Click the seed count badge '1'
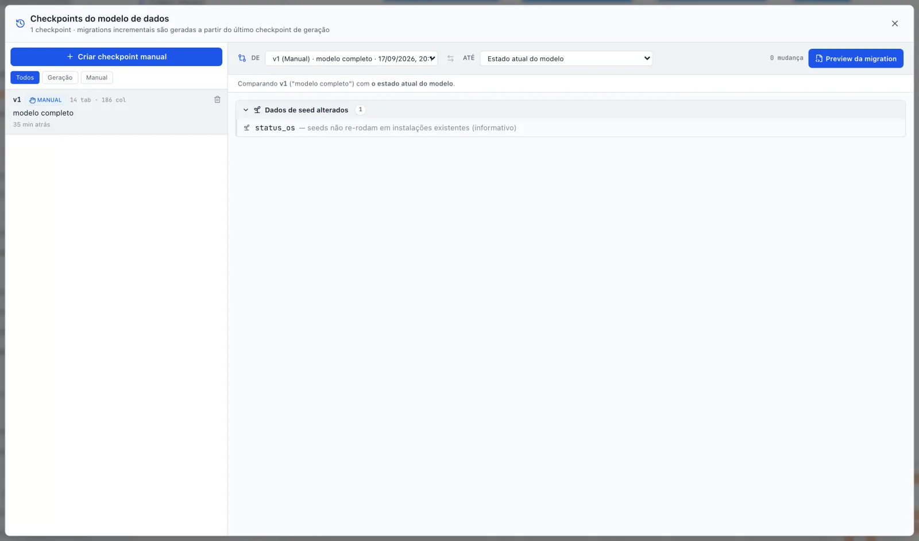Screen dimensions: 919x541 click(360, 110)
